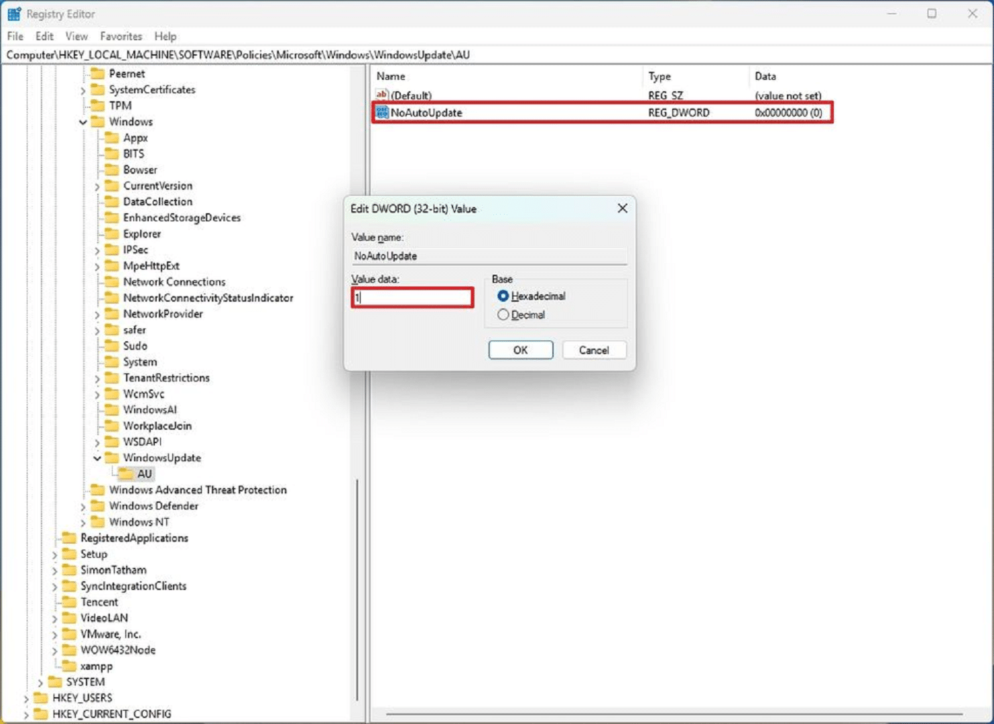Select the SimonTatham key
Screen dimensions: 994x724
[x=113, y=570]
